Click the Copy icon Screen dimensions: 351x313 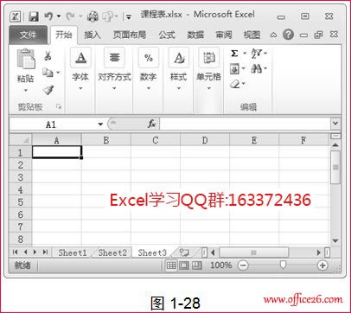pos(48,73)
